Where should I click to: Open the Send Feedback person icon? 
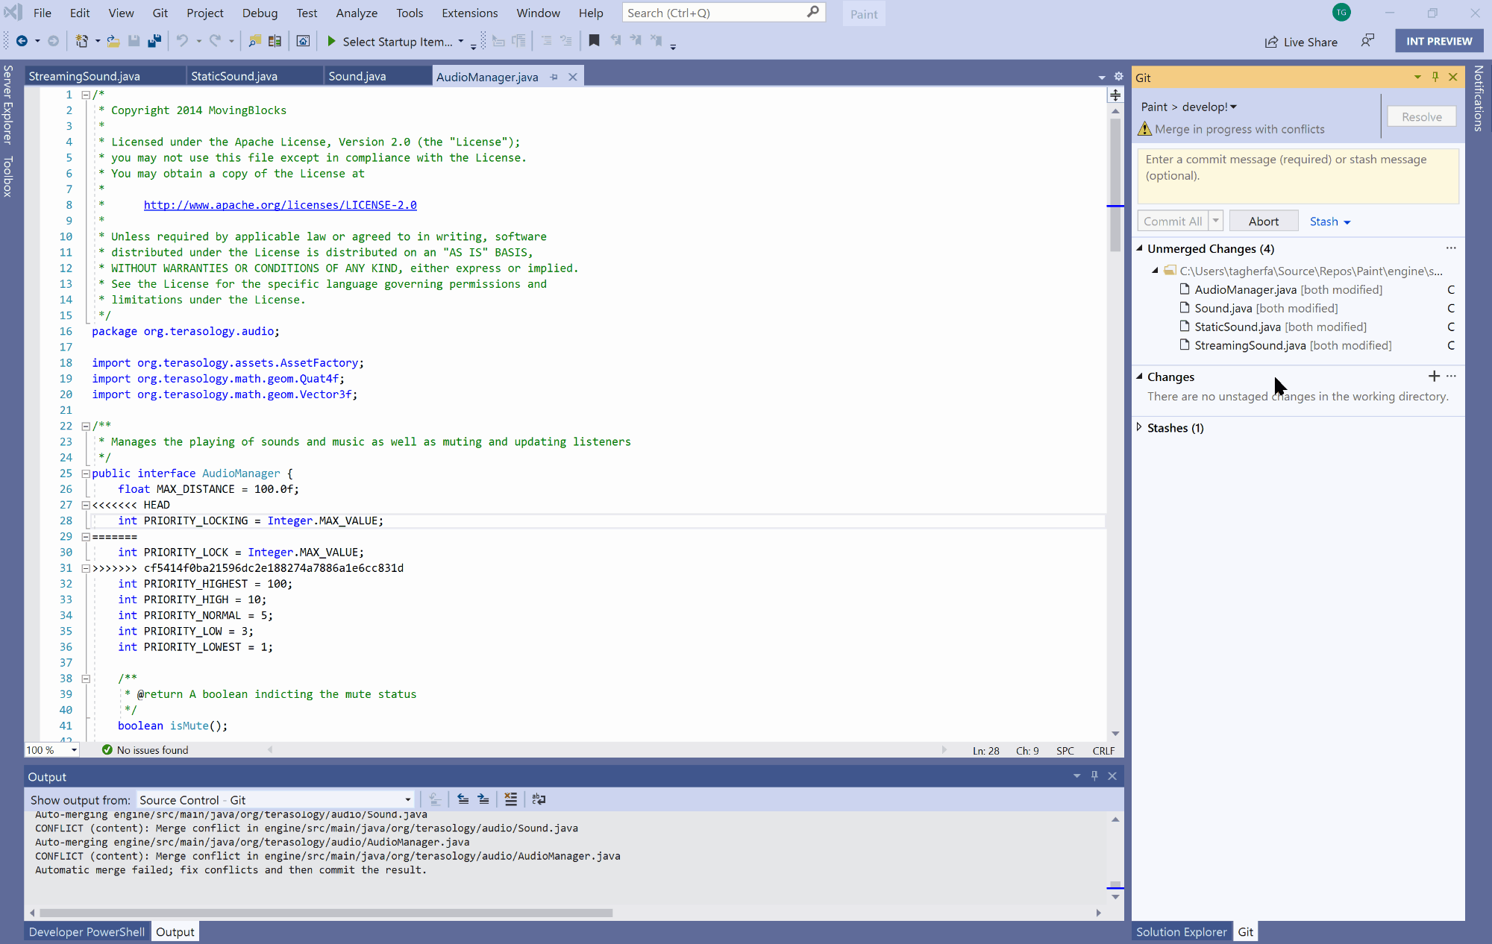coord(1367,40)
